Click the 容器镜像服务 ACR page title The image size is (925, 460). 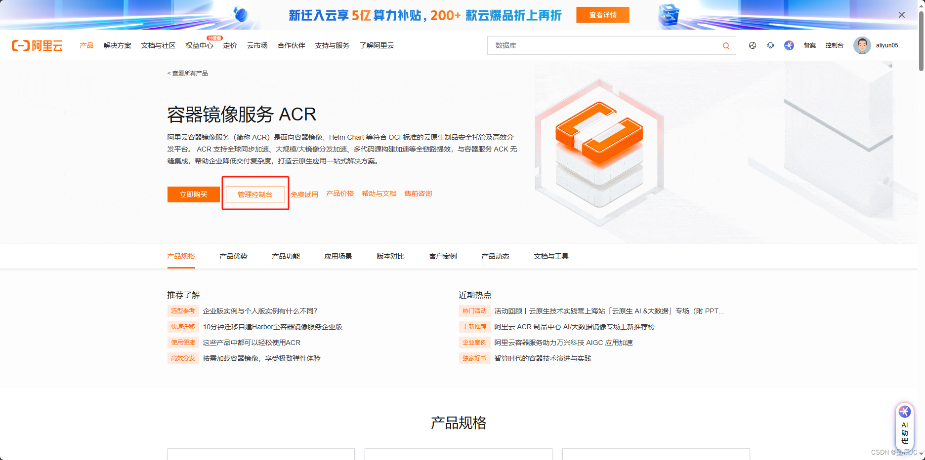pyautogui.click(x=242, y=115)
